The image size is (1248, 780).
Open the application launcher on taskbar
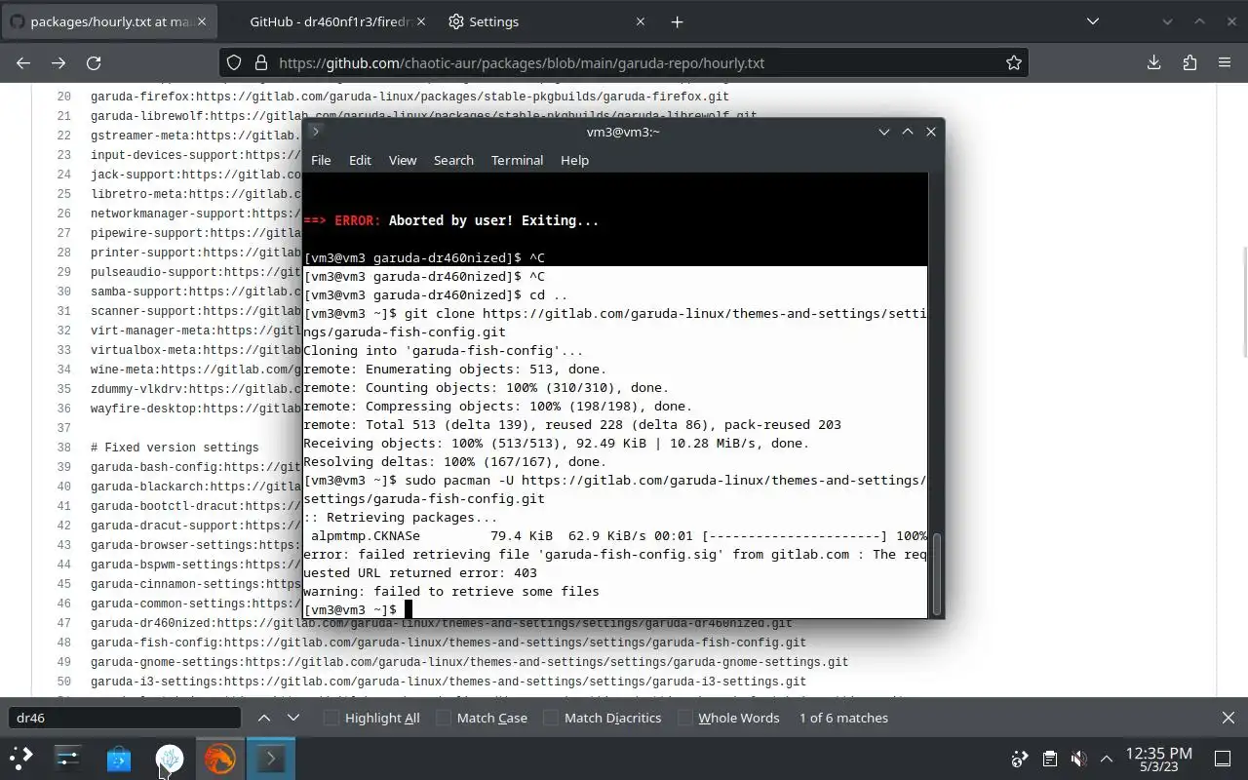point(21,758)
